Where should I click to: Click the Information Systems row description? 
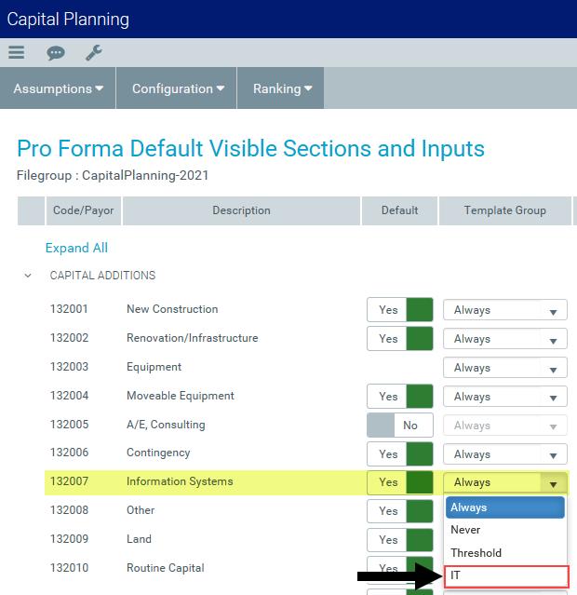point(180,481)
